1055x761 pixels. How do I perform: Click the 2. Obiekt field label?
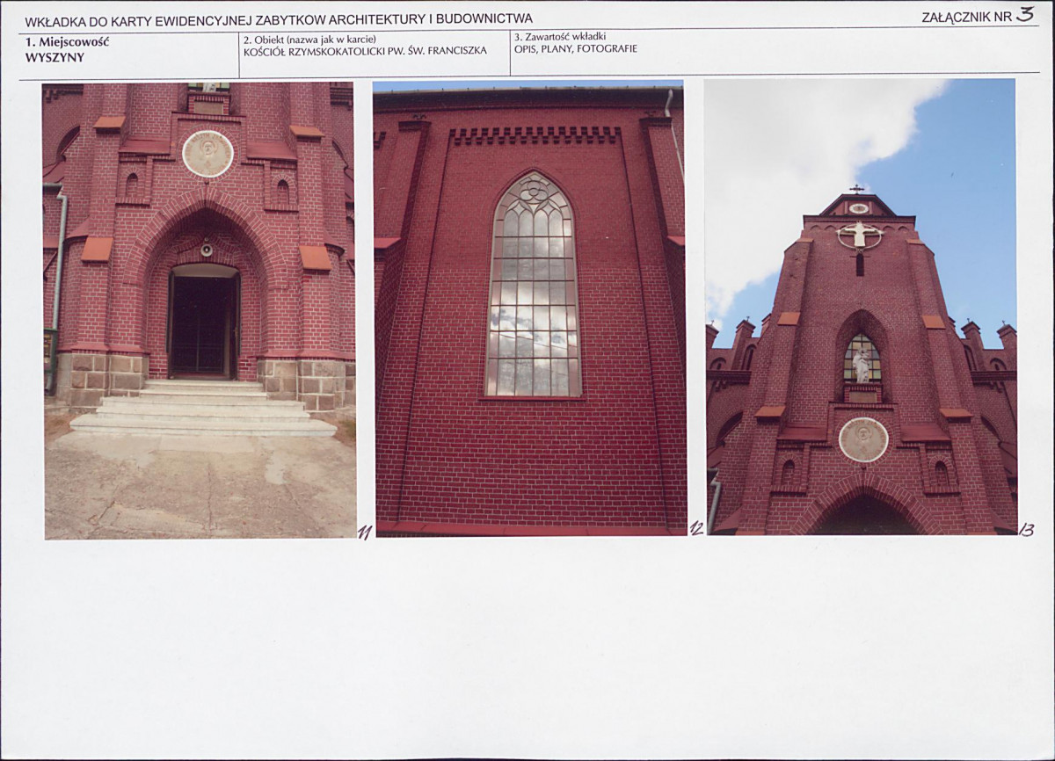click(309, 40)
